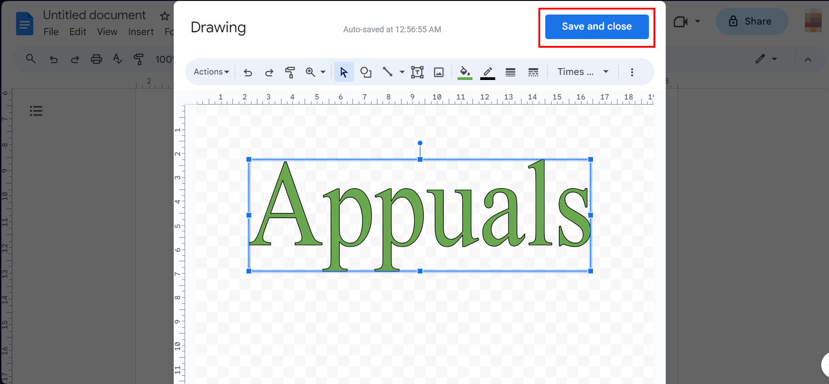The width and height of the screenshot is (829, 384).
Task: Select the Appuals word art
Action: [x=420, y=215]
